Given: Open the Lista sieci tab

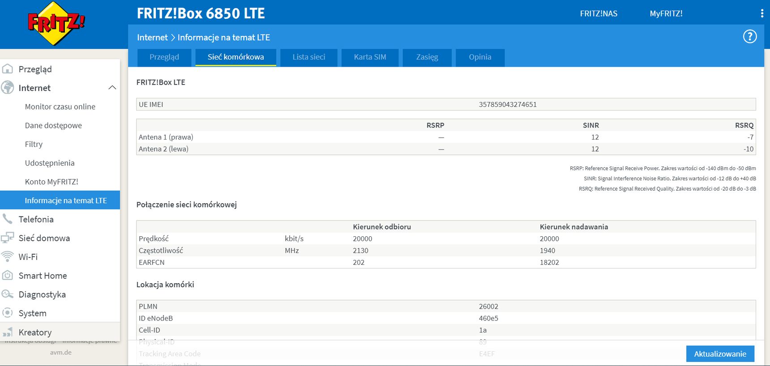Looking at the screenshot, I should (309, 57).
